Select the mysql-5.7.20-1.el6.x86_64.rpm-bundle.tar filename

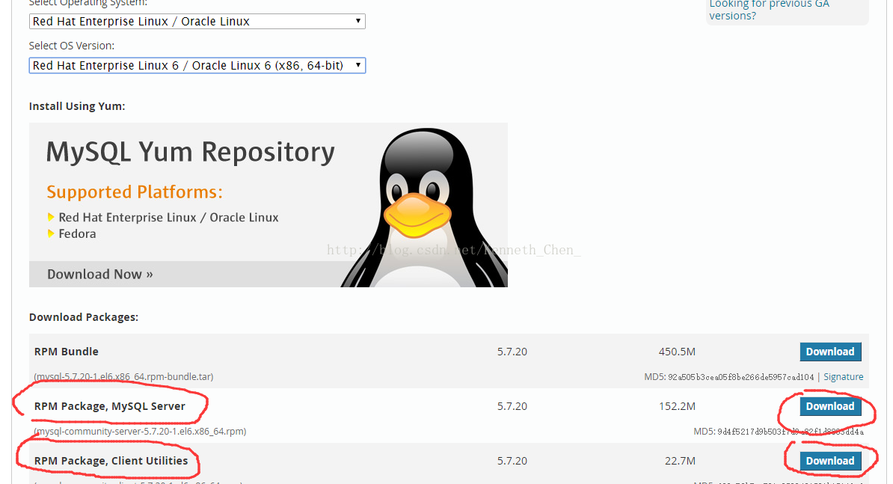[x=123, y=377]
